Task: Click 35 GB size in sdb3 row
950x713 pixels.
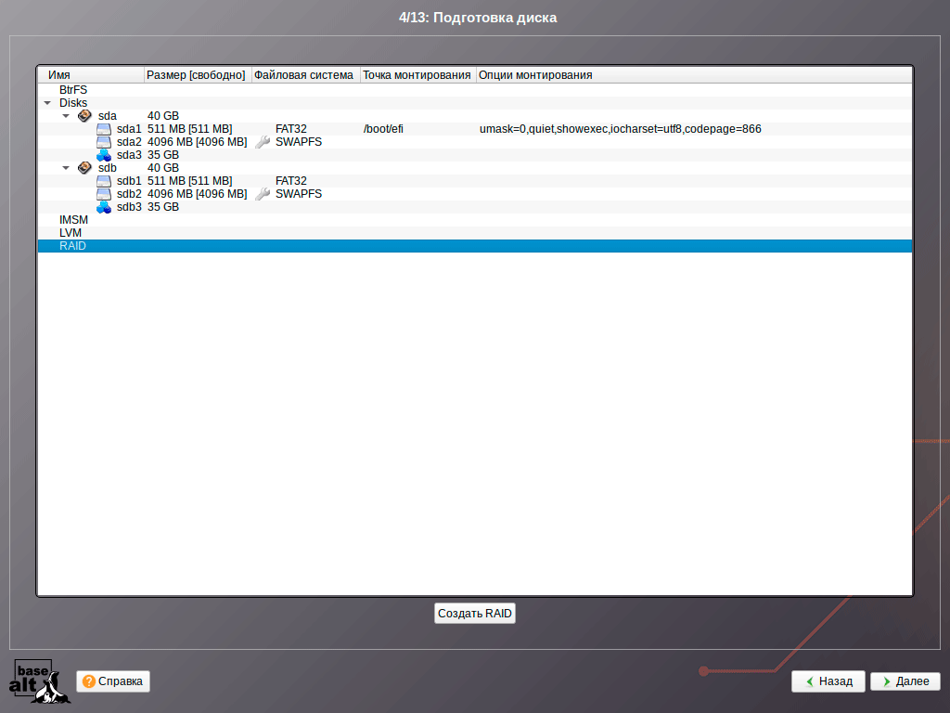Action: pos(163,207)
